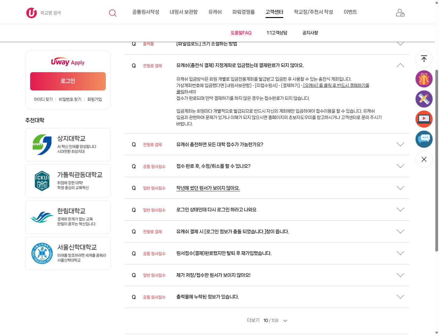Click the 출력물 category label
This screenshot has width=439, height=335.
coord(148,44)
